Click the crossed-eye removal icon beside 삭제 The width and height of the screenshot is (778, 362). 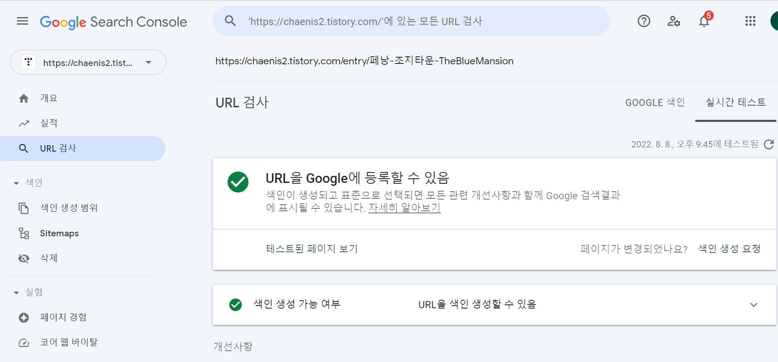[24, 258]
